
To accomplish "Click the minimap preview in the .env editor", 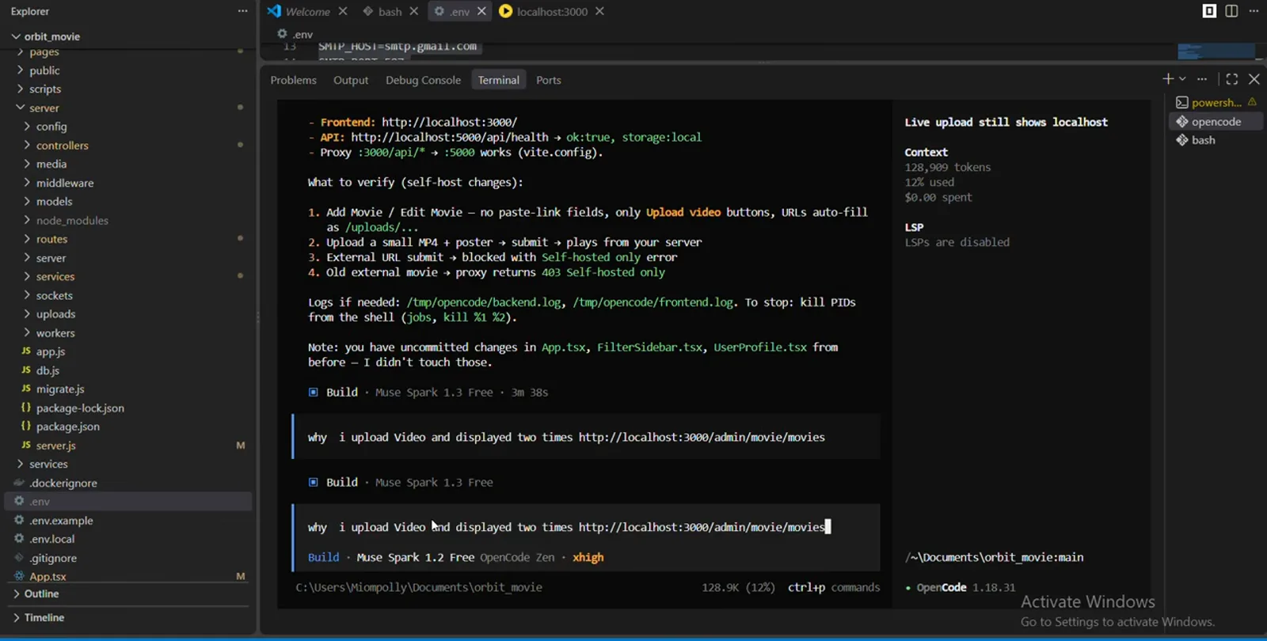I will [x=1216, y=51].
